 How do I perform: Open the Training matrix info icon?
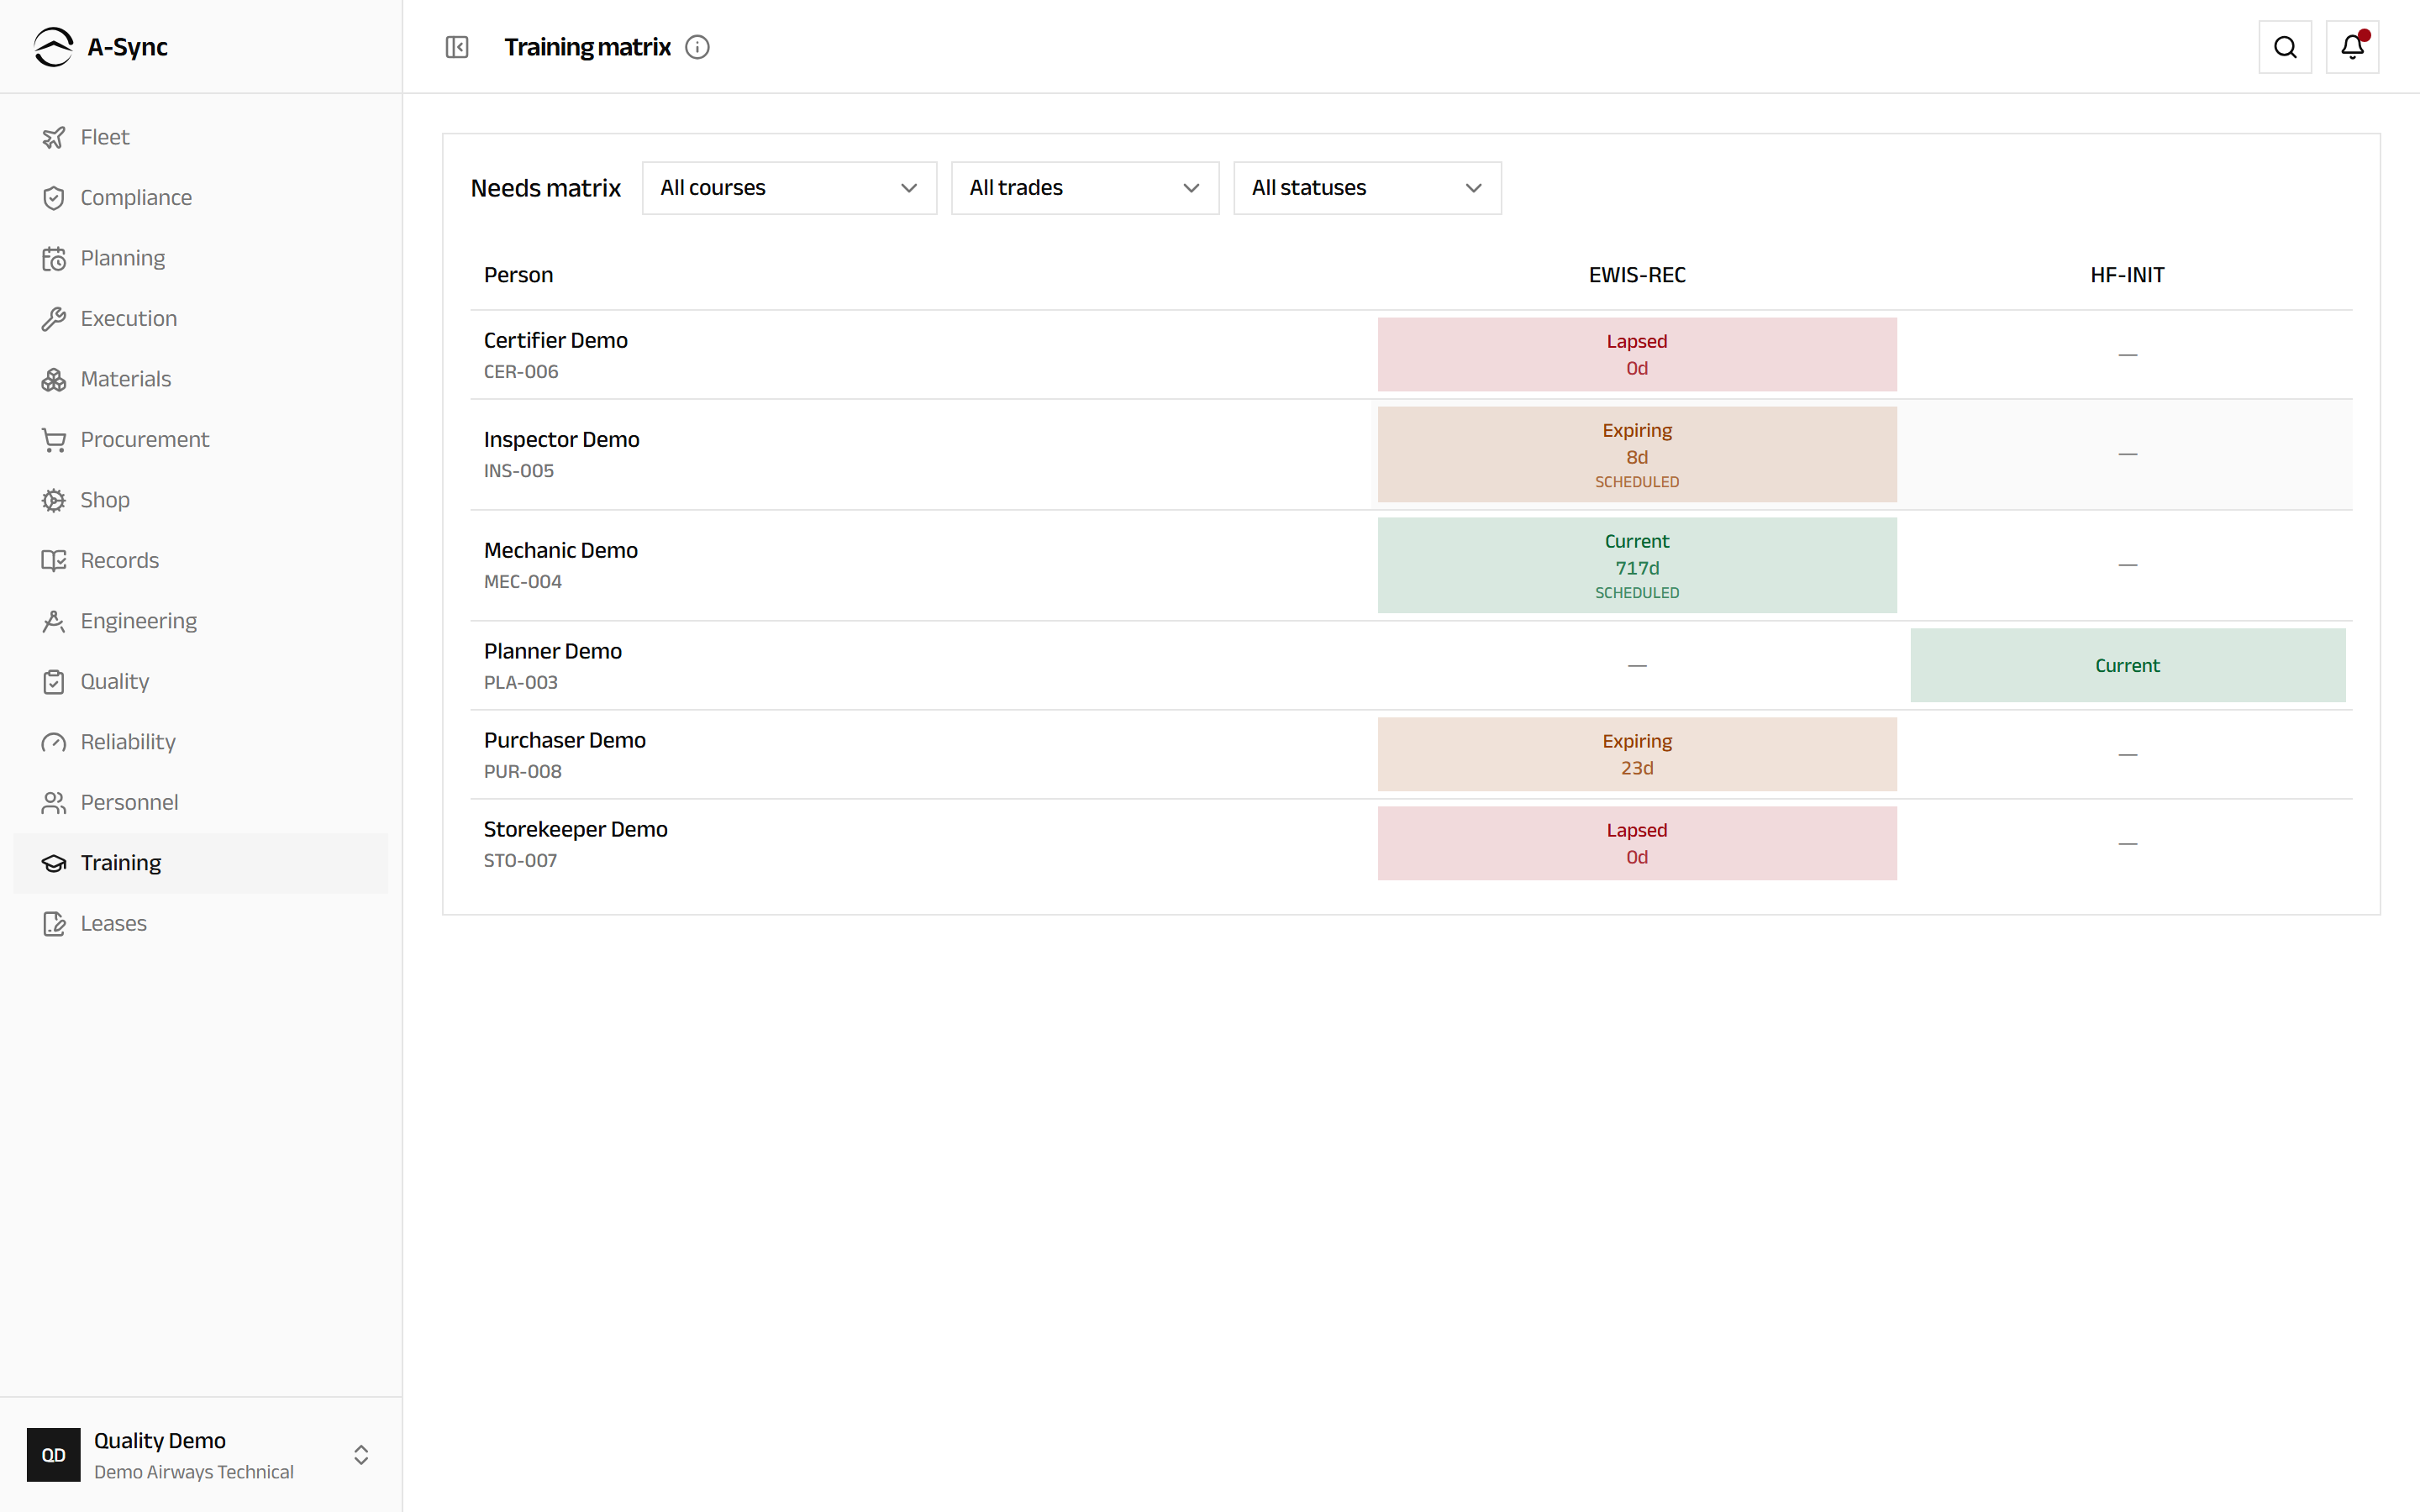tap(697, 47)
